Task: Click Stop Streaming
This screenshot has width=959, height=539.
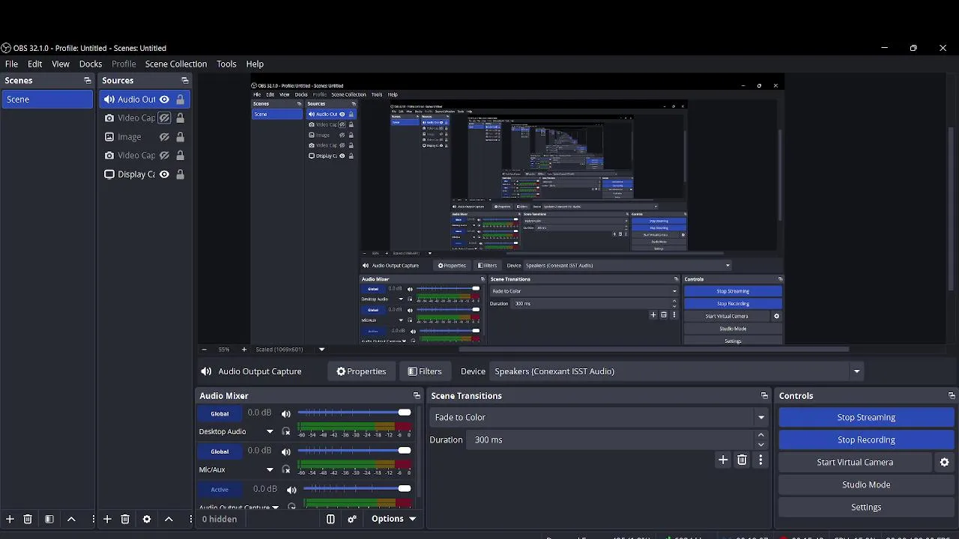Action: pos(866,417)
